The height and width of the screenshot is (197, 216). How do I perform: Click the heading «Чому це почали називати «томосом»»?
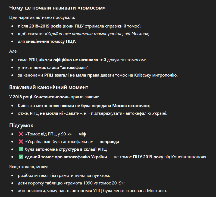[x=57, y=8]
